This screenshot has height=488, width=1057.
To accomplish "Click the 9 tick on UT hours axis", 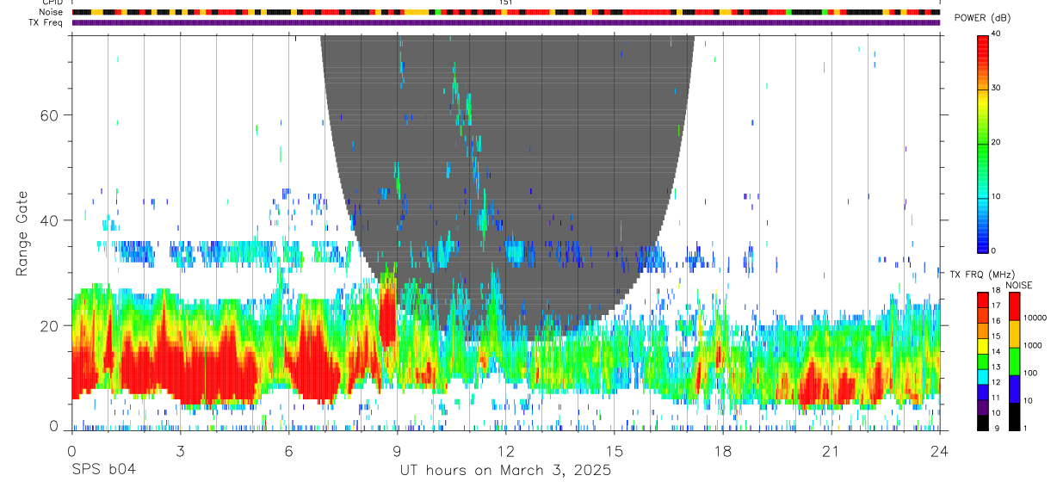I will pos(397,451).
